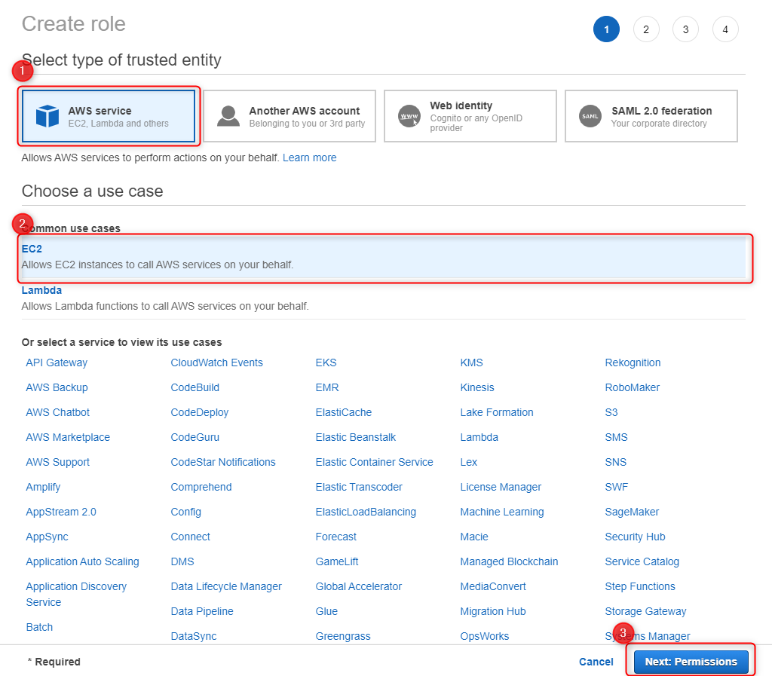Select the CodeDeploy service
The height and width of the screenshot is (676, 772).
click(199, 412)
